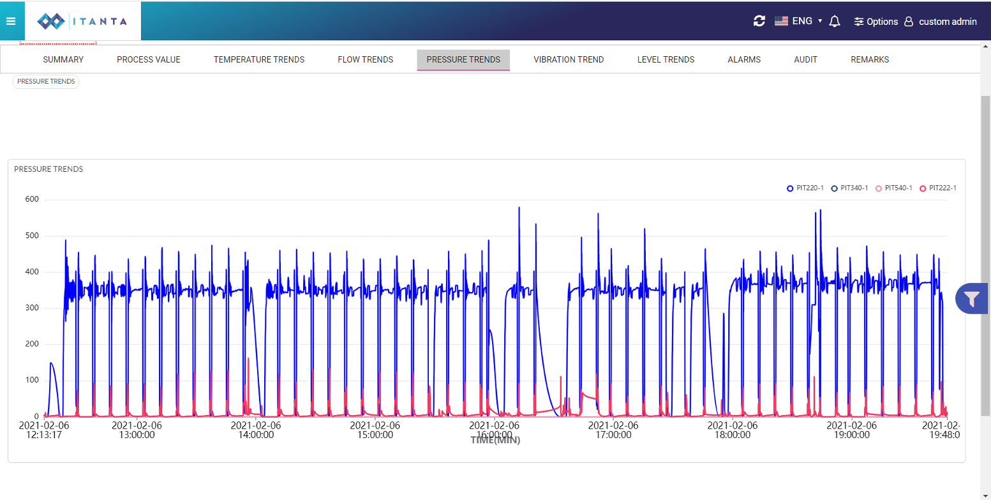991x500 pixels.
Task: Click the PRESSURE TRENDS pill button
Action: click(x=46, y=82)
